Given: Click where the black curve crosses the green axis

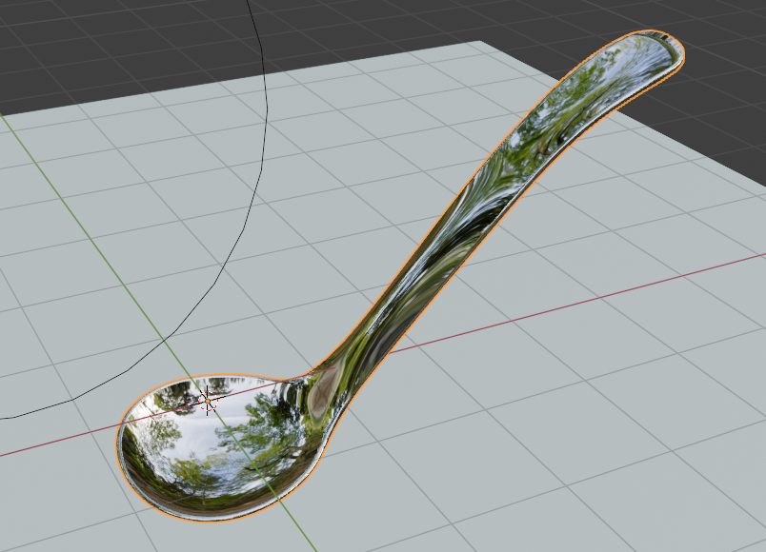Looking at the screenshot, I should (165, 338).
